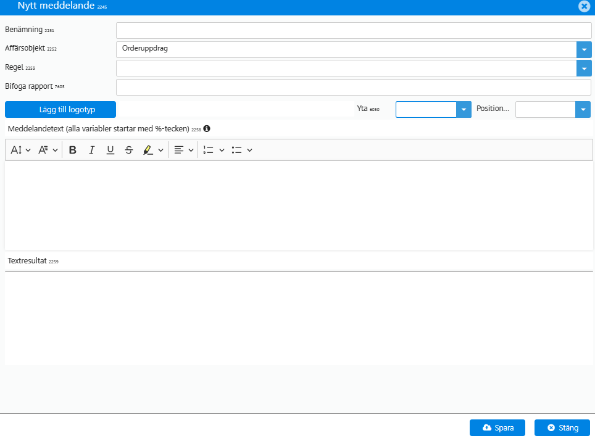Click the Textresultat label
Screen dimensions: 595x441
tap(27, 261)
